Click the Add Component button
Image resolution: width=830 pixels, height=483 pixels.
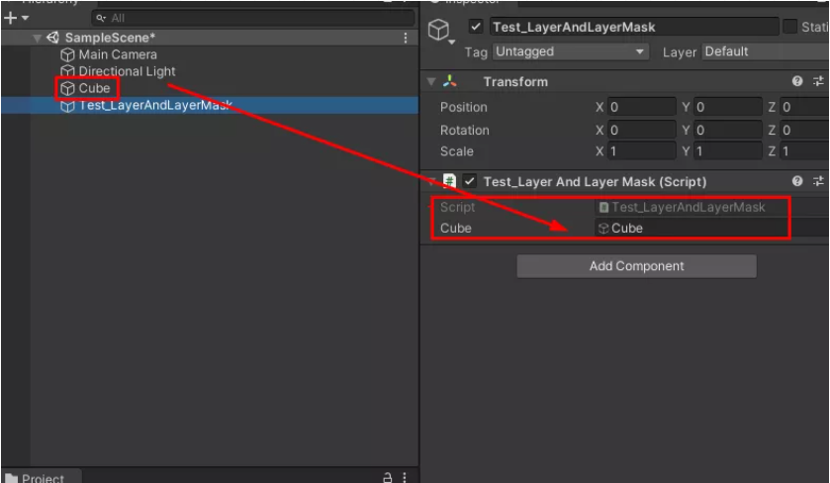636,266
